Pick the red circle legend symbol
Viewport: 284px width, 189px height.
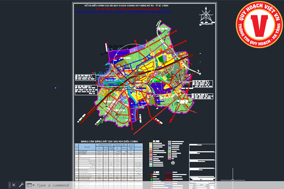click(151, 174)
